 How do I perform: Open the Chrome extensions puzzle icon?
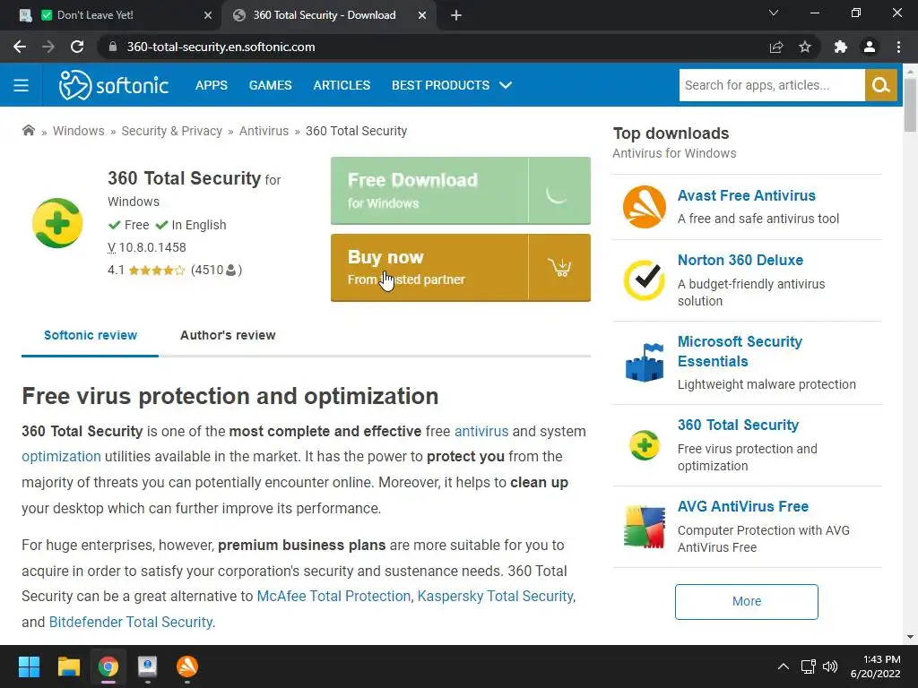tap(841, 47)
